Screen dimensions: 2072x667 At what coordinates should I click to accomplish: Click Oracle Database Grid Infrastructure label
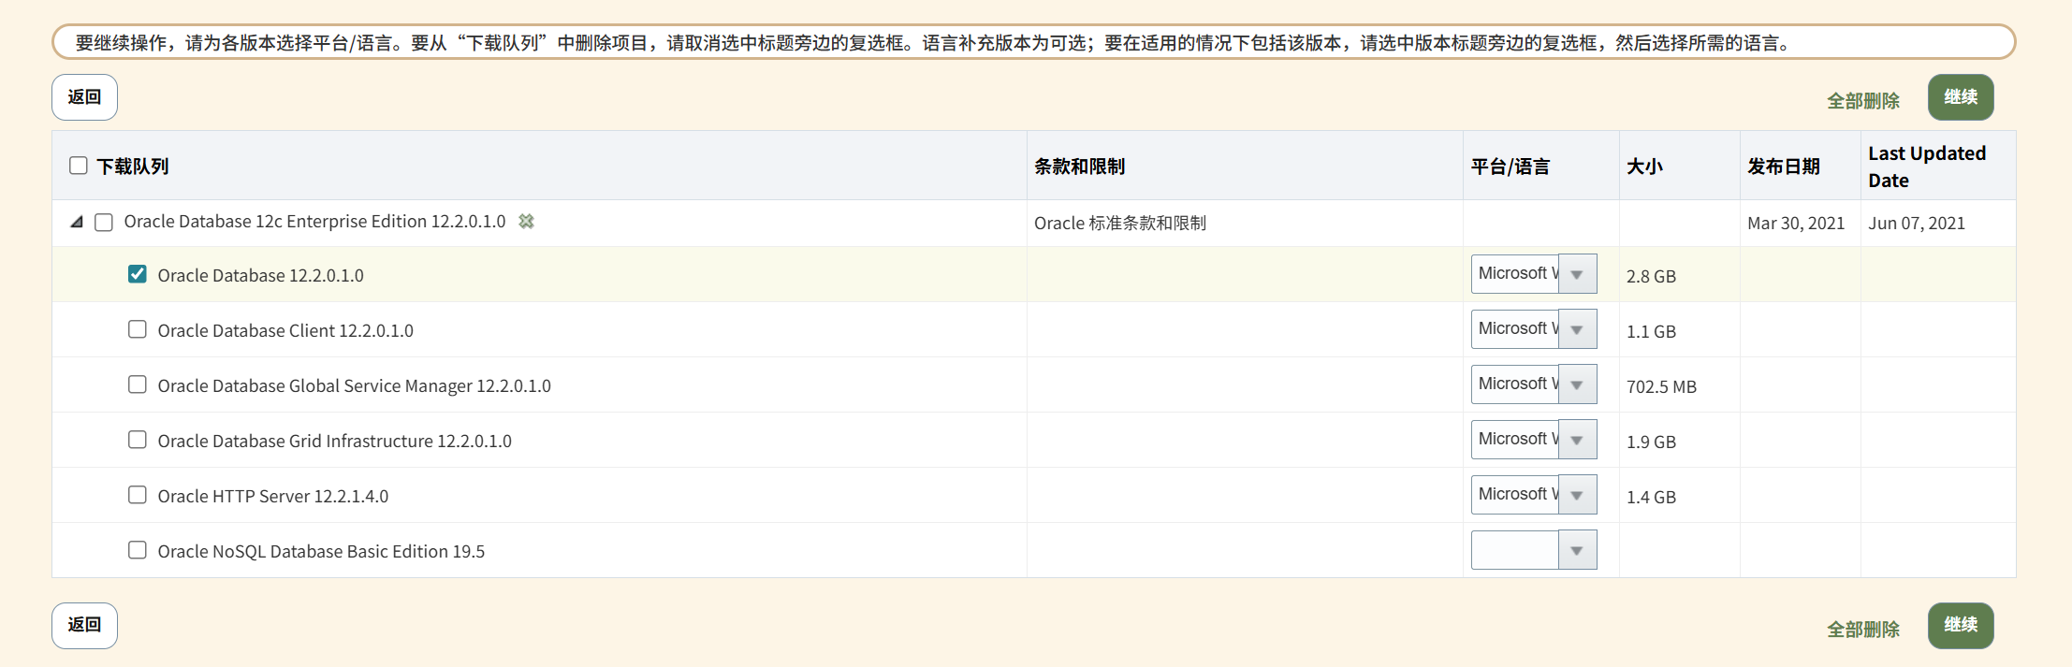click(x=334, y=441)
